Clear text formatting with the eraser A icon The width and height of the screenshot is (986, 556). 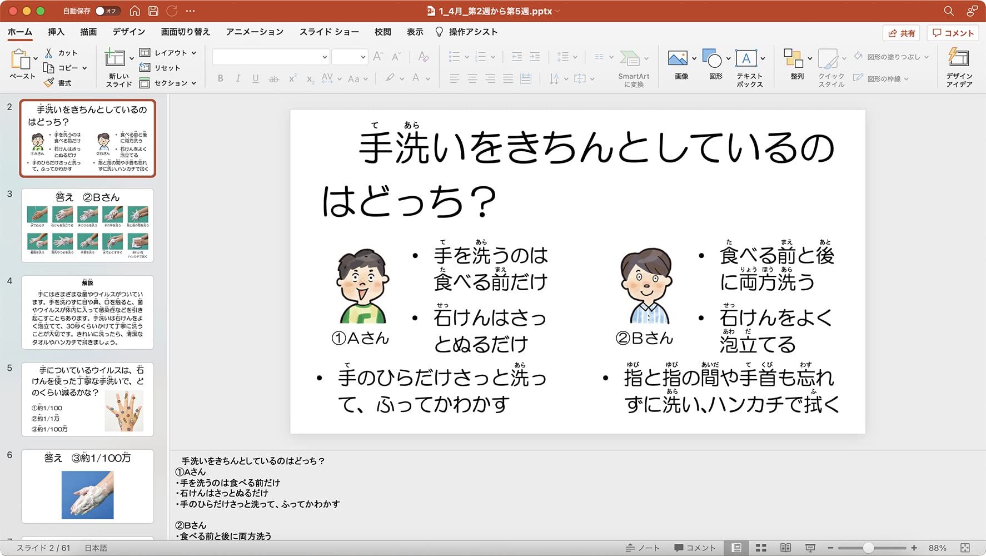[423, 56]
